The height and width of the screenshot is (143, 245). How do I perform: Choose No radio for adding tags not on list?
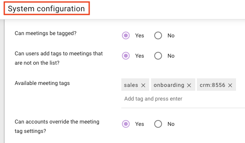(x=158, y=56)
